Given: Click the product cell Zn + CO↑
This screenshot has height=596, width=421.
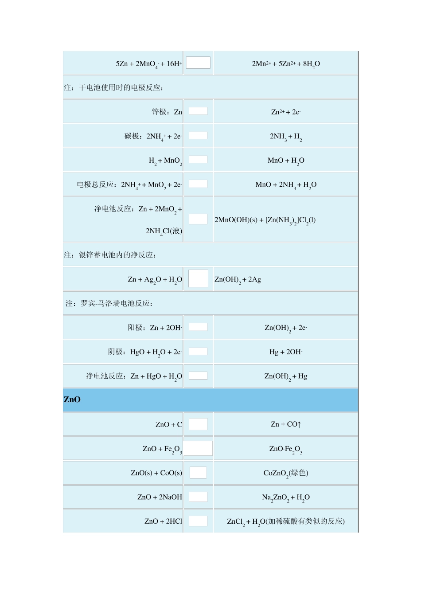Looking at the screenshot, I should (x=286, y=424).
